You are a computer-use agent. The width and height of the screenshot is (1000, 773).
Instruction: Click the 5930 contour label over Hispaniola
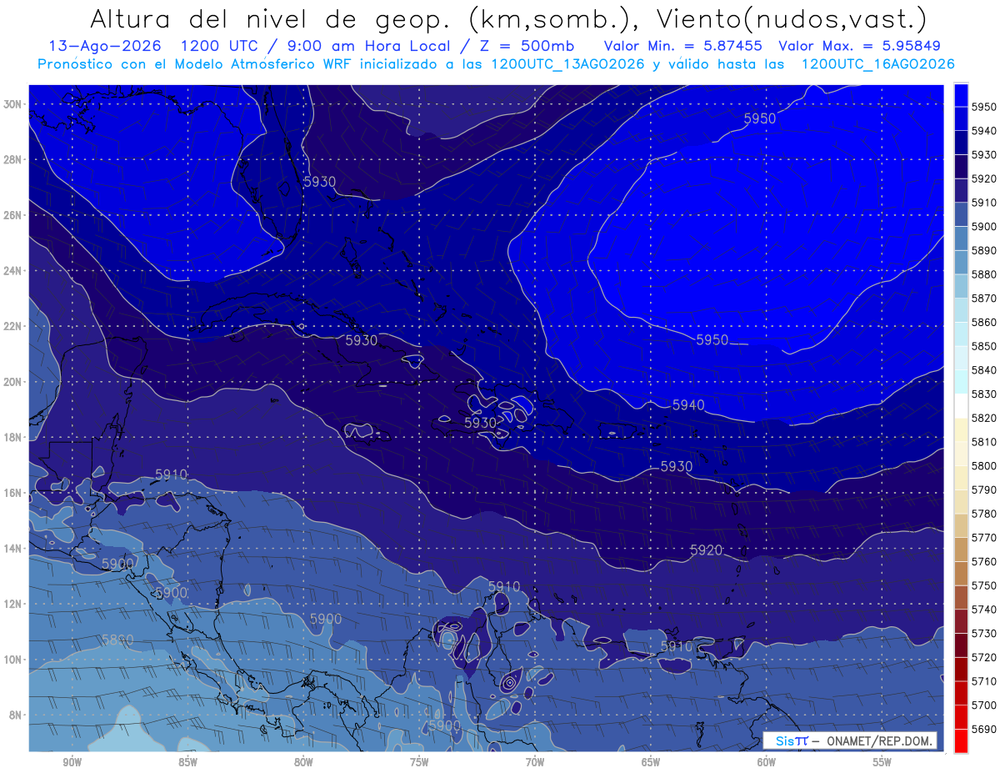pyautogui.click(x=480, y=424)
